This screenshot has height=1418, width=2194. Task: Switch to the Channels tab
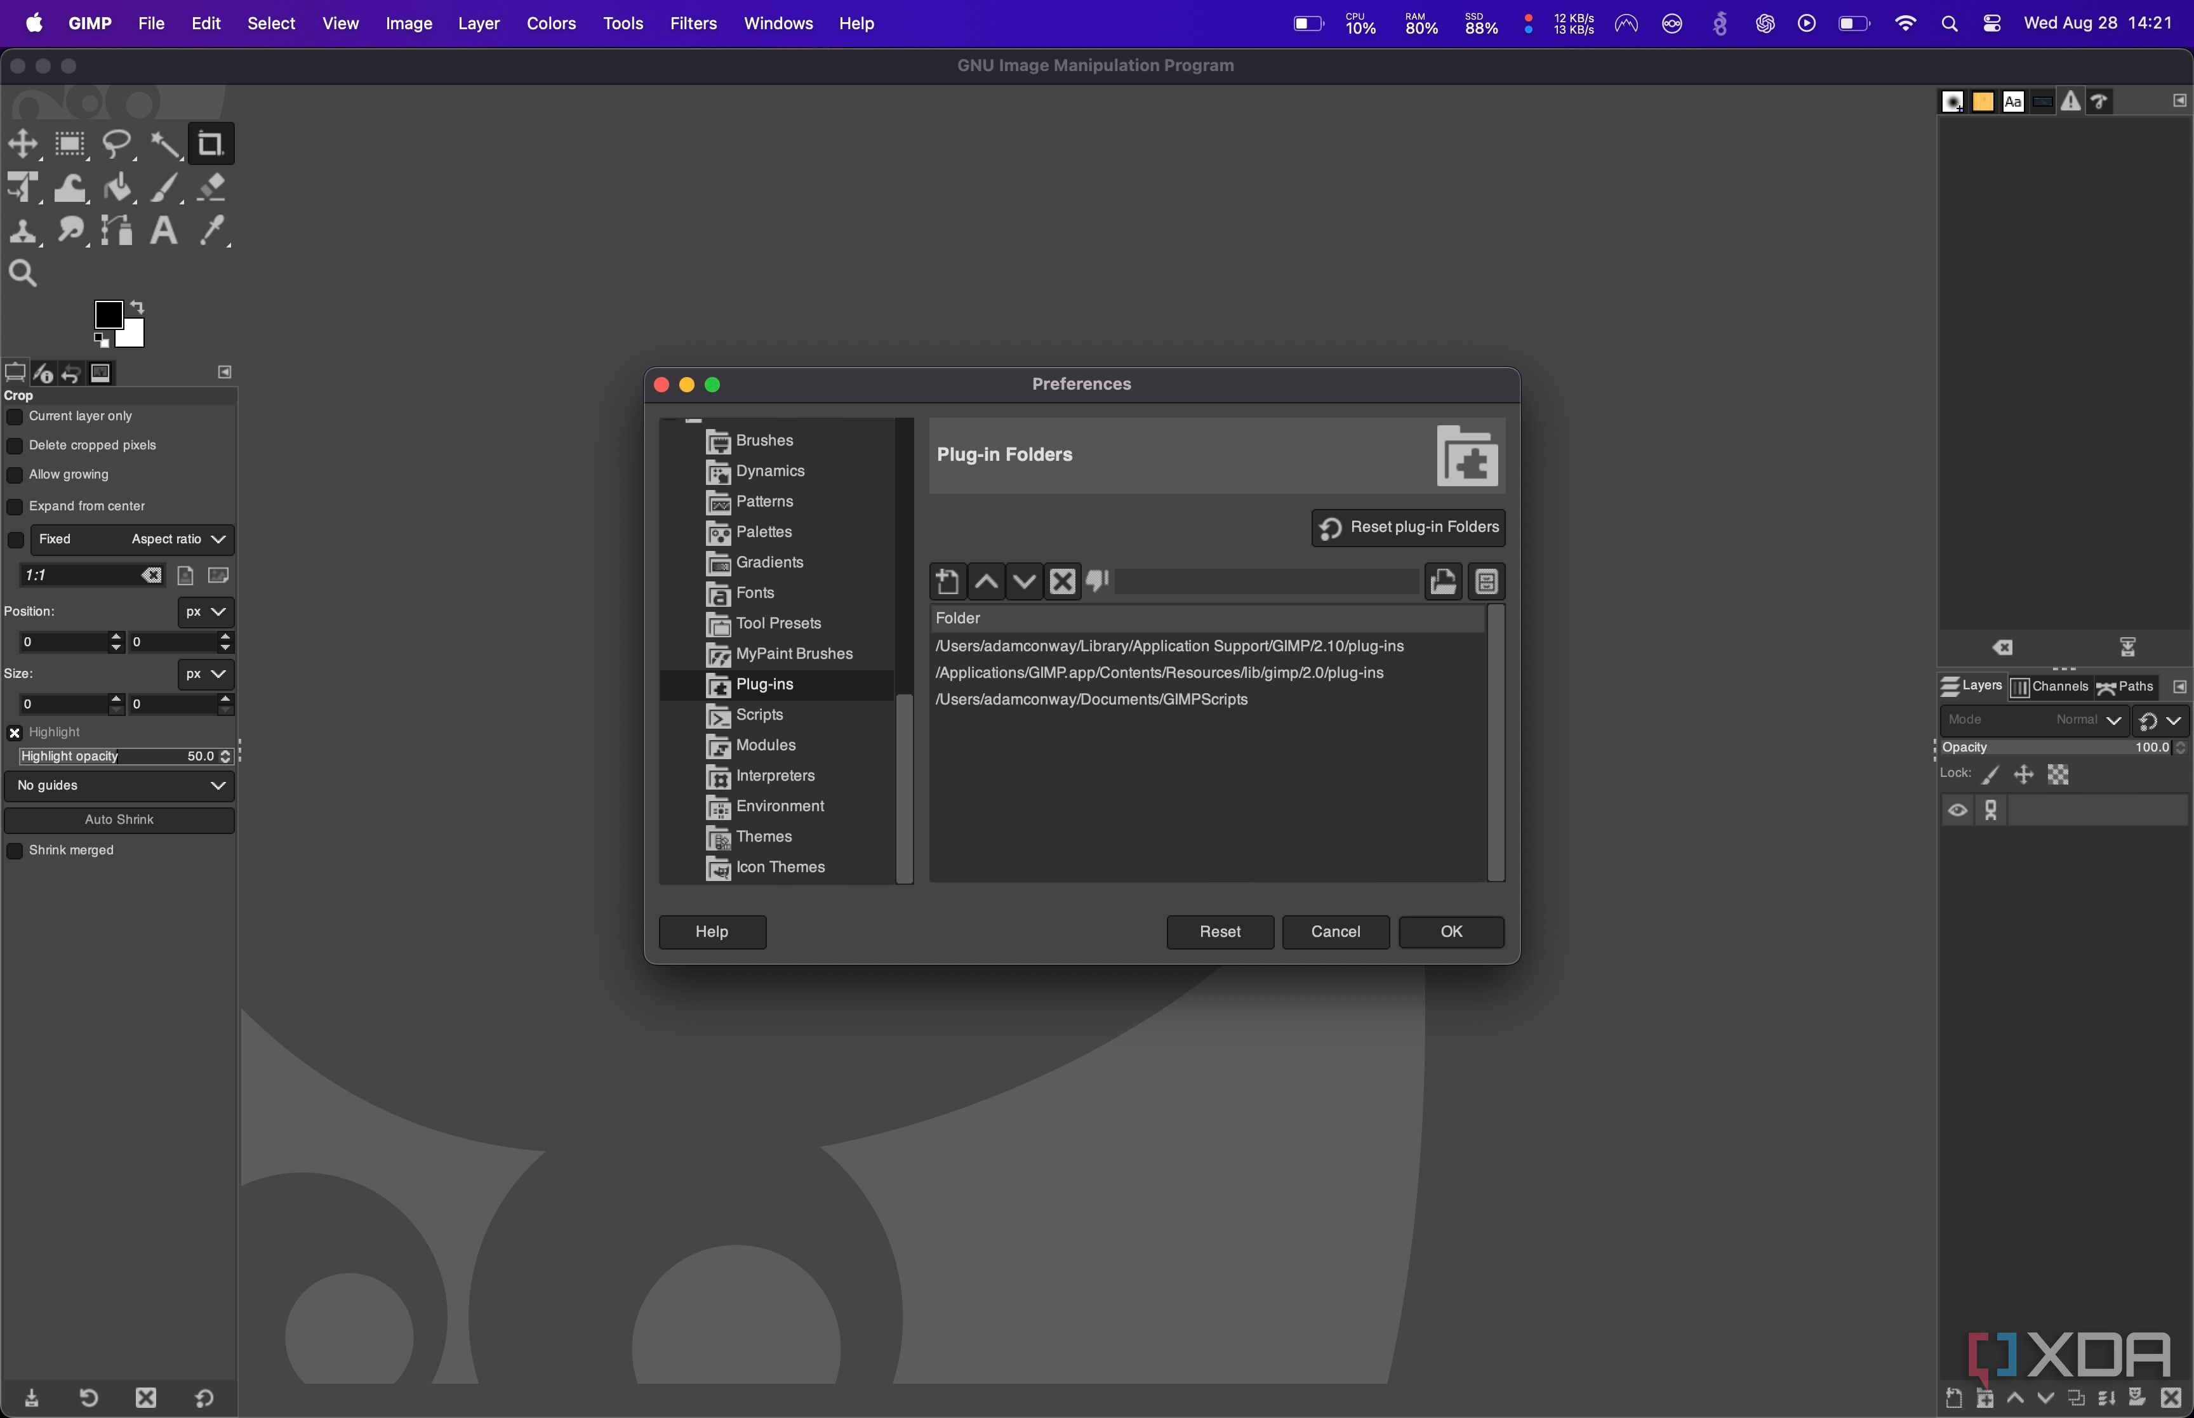[2051, 687]
